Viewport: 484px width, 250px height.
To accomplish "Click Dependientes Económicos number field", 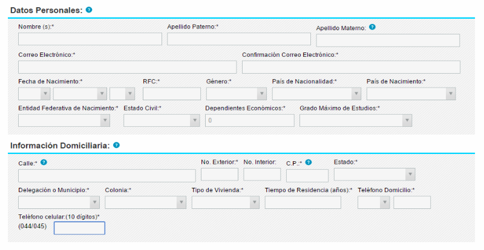I will 250,120.
